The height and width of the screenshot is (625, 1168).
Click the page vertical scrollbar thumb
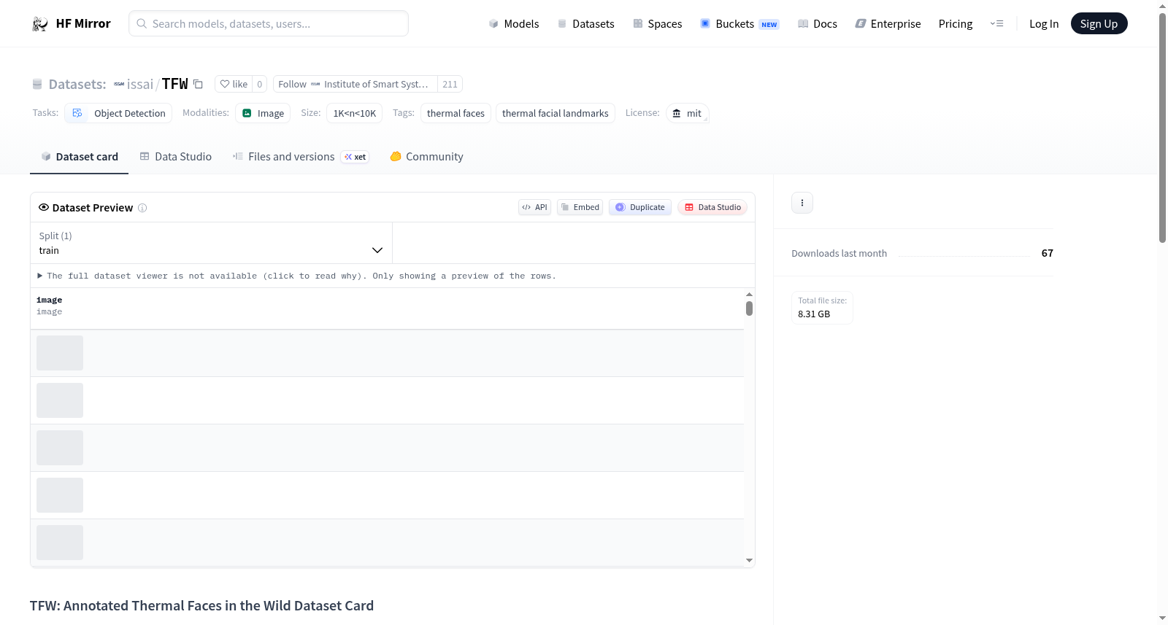1162,128
